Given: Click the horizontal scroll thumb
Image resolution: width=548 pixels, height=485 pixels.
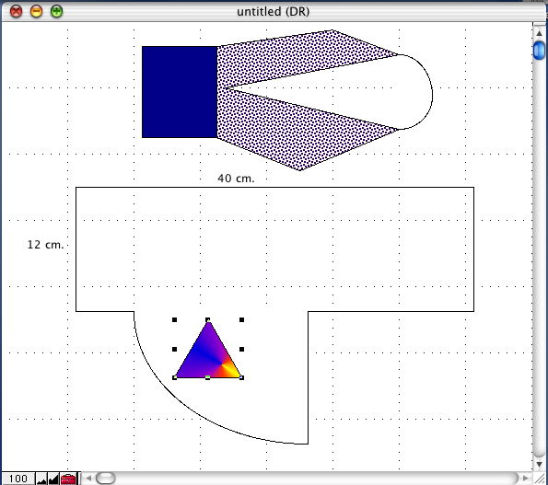Looking at the screenshot, I should point(105,478).
